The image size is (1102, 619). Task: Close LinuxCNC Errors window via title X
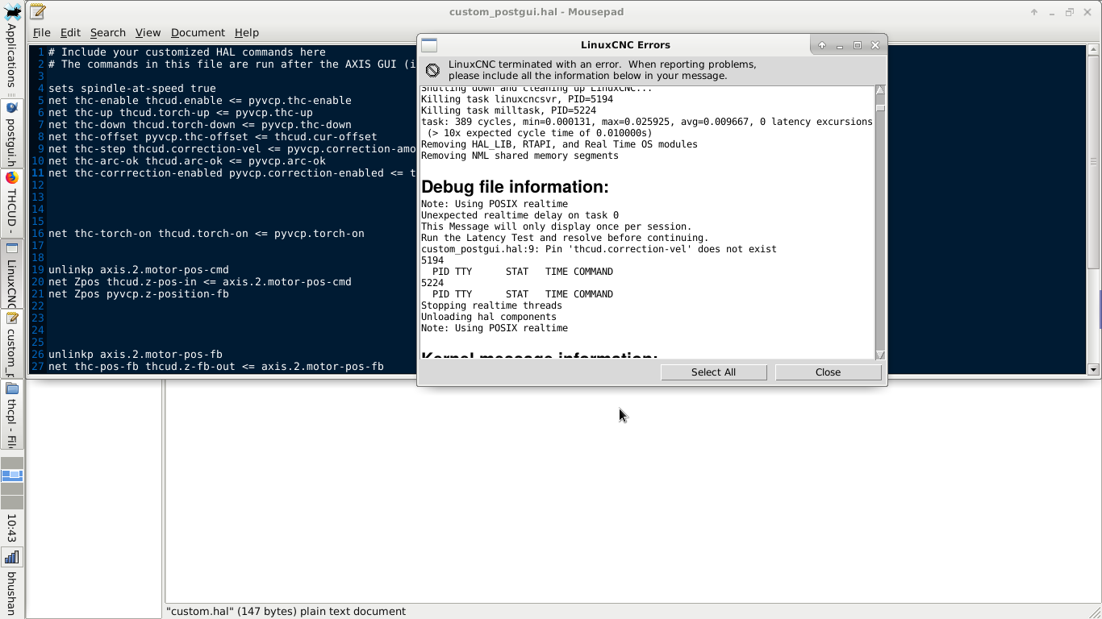click(x=875, y=45)
